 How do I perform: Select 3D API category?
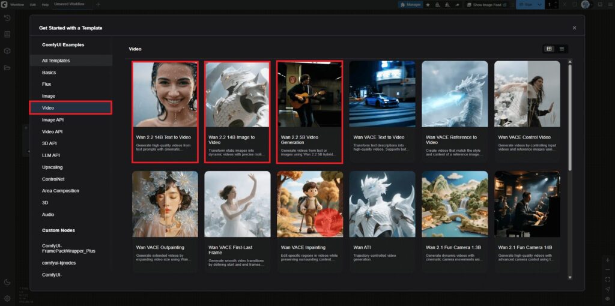[71, 143]
